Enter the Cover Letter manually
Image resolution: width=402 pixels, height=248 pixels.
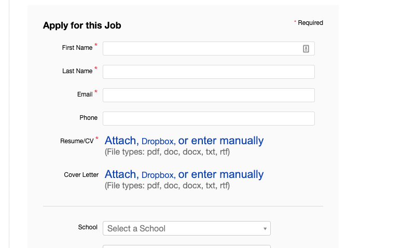pos(221,174)
